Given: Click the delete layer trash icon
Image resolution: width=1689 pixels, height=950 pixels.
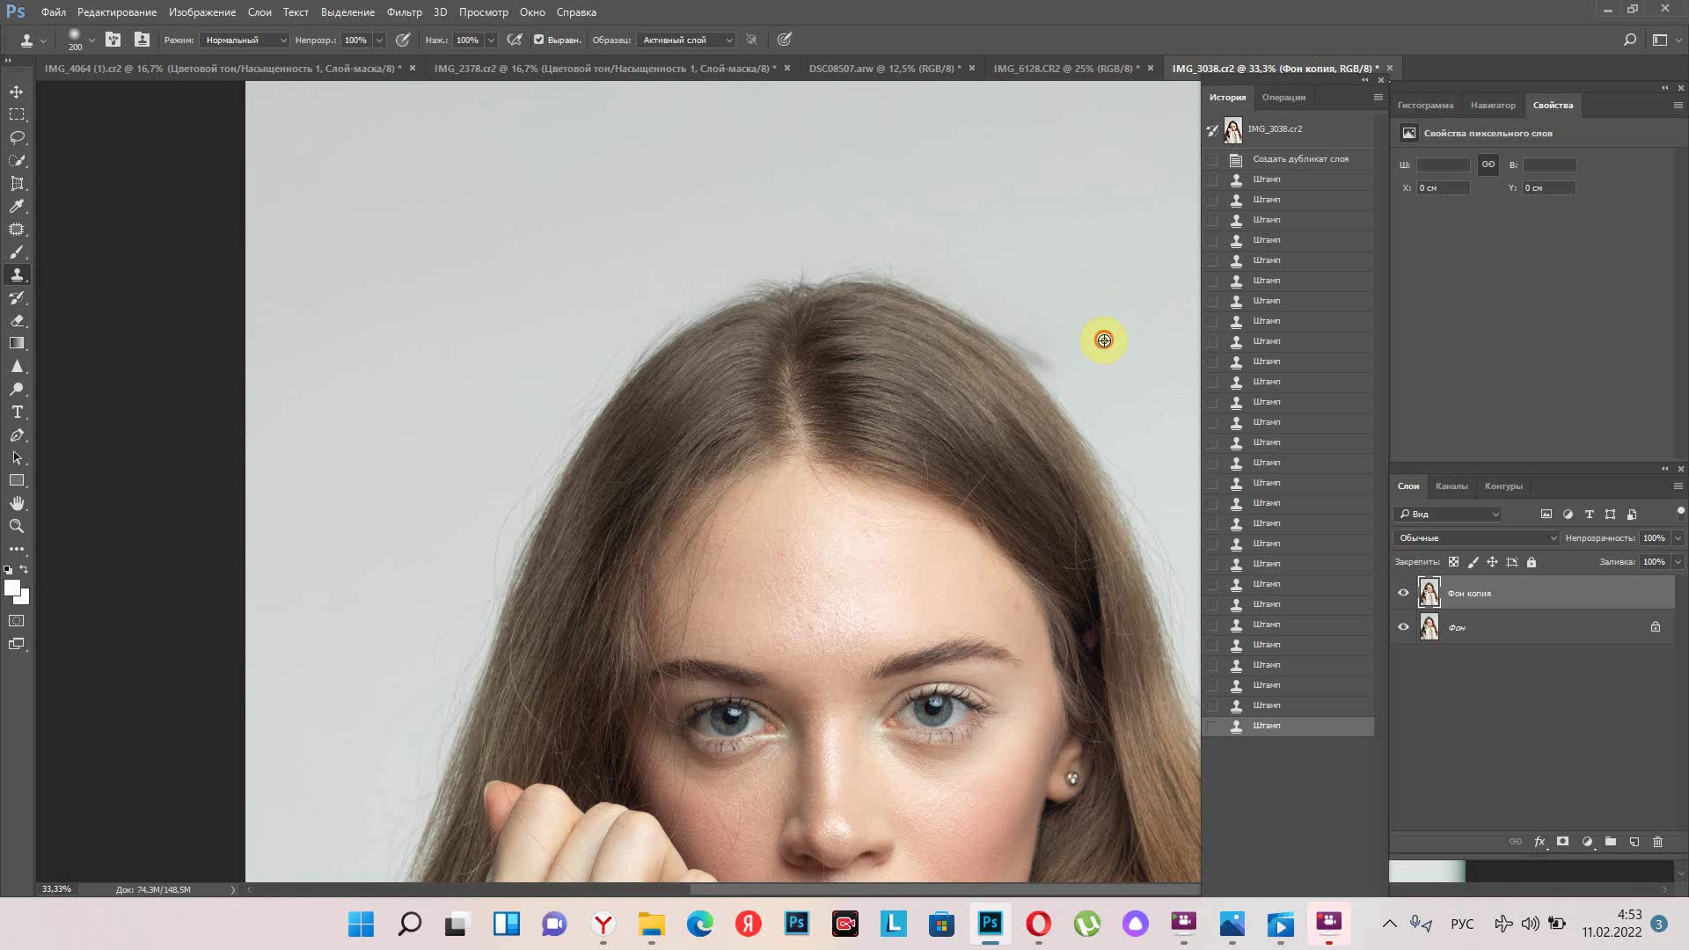Looking at the screenshot, I should [x=1657, y=842].
